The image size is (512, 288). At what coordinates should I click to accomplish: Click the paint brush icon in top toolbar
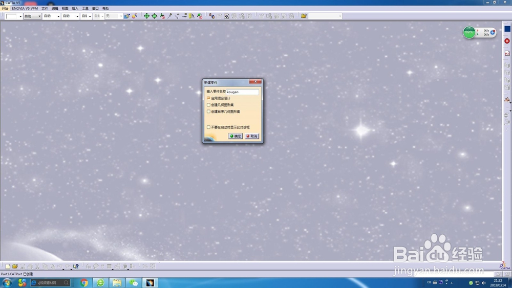pos(126,16)
